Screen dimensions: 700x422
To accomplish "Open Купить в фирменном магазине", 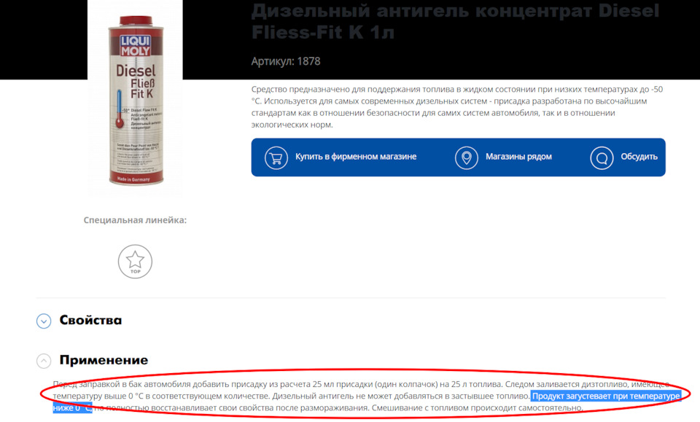I will (x=356, y=157).
